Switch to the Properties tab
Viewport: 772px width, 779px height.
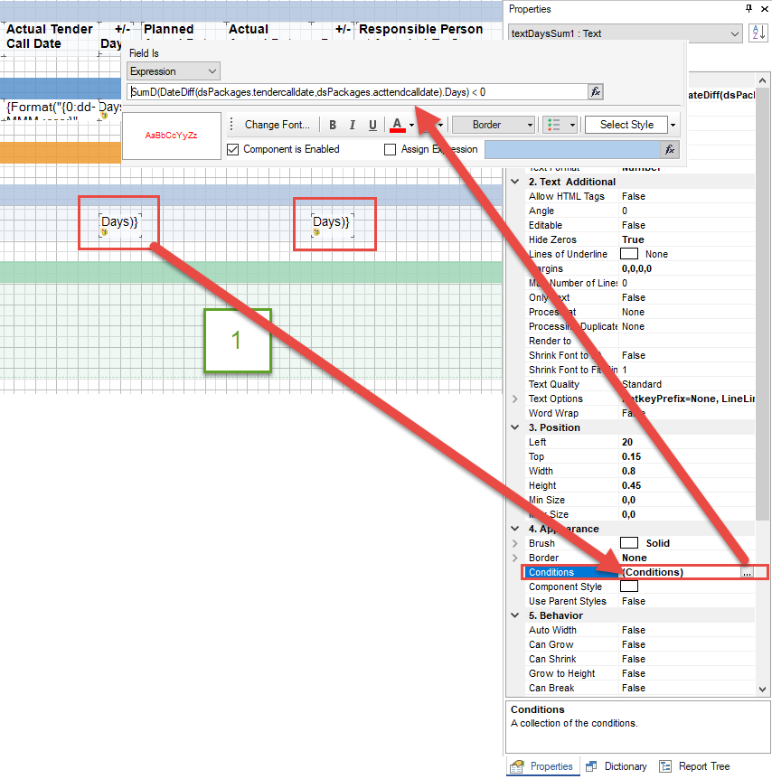click(x=542, y=766)
